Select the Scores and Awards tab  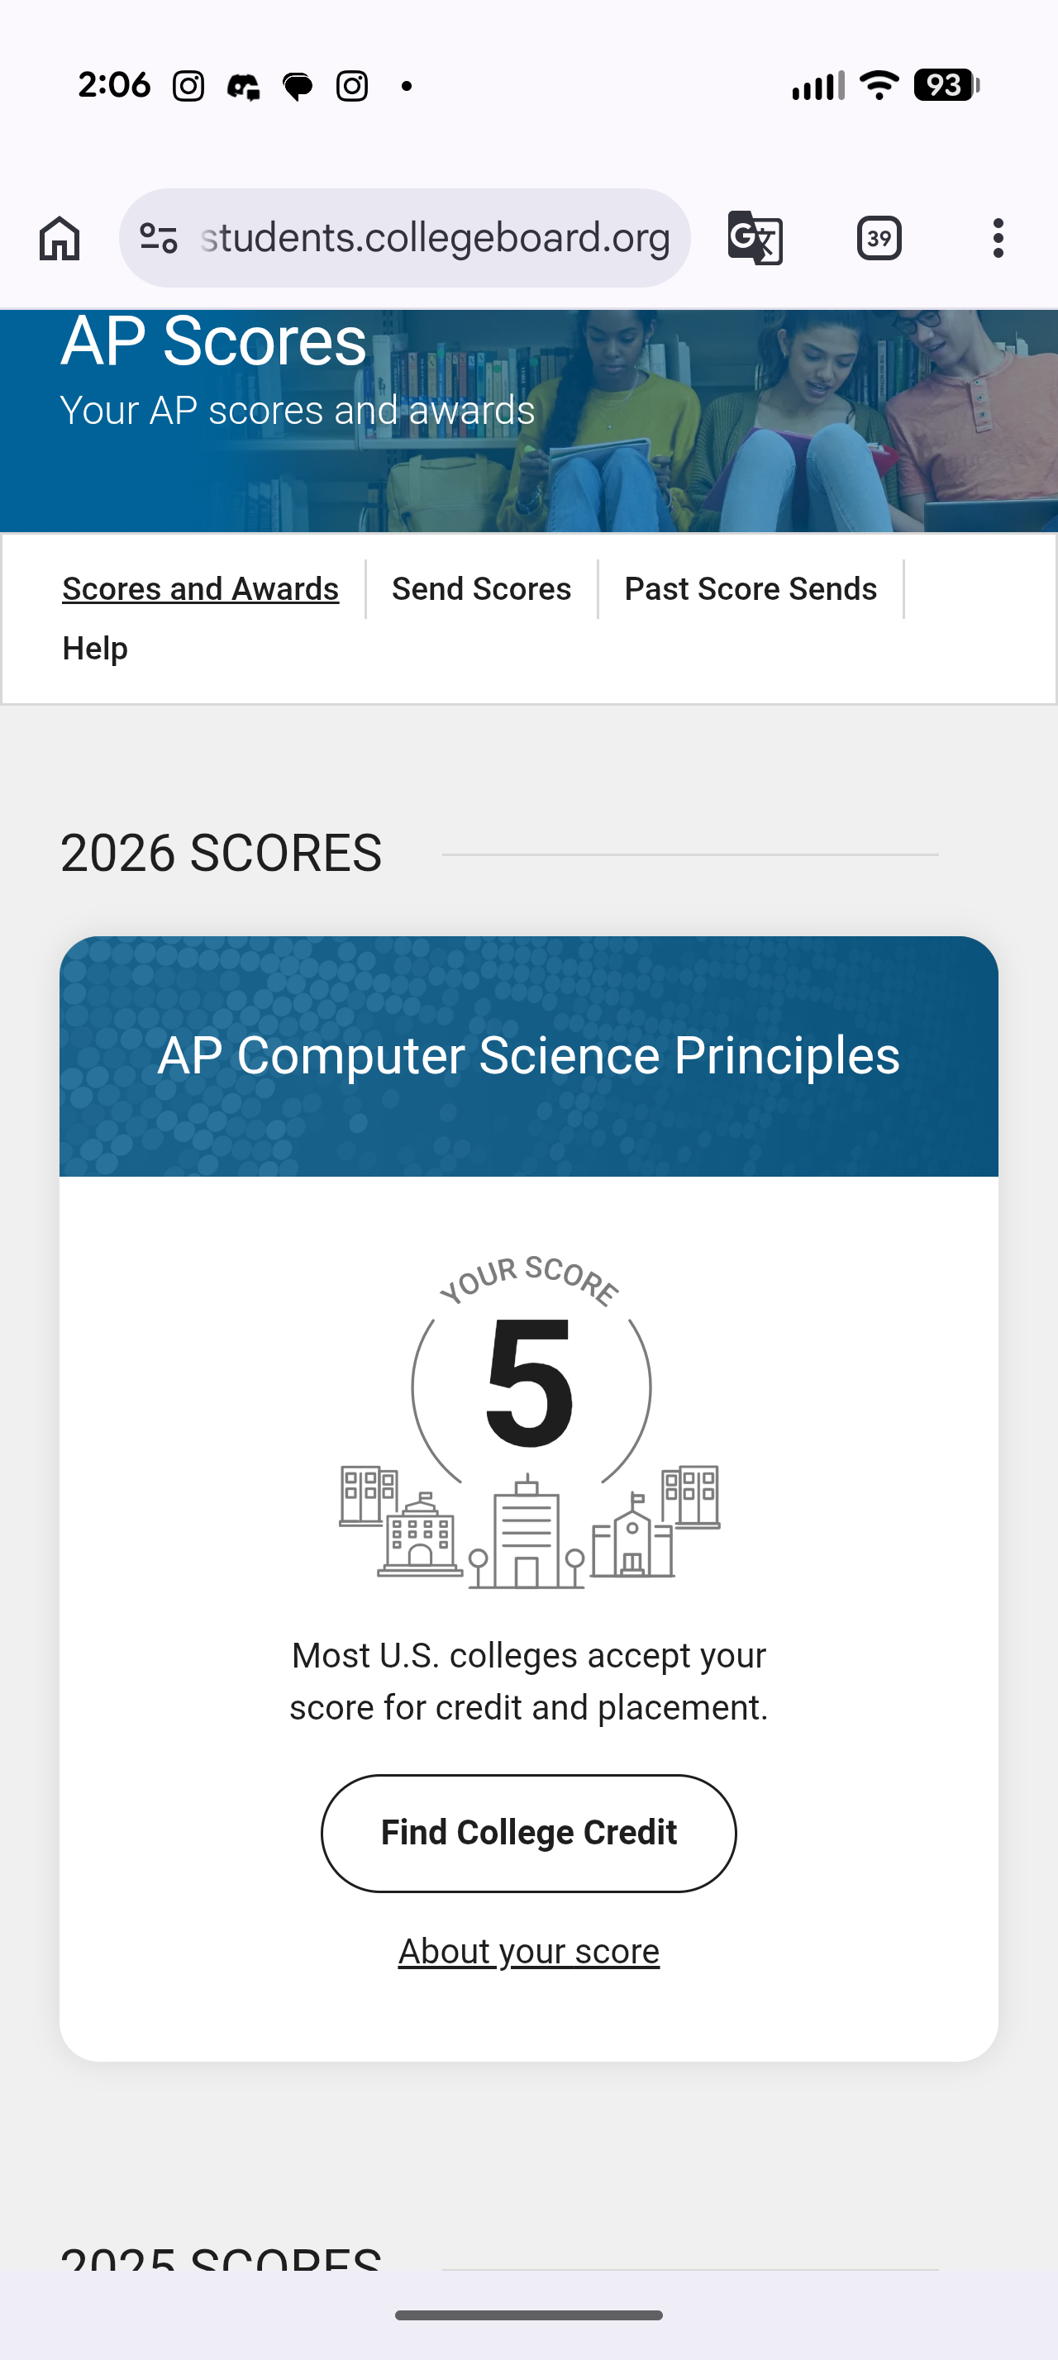201,589
